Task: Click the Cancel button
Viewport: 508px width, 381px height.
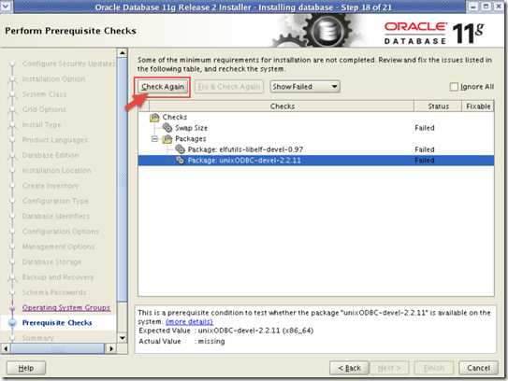Action: pyautogui.click(x=478, y=368)
